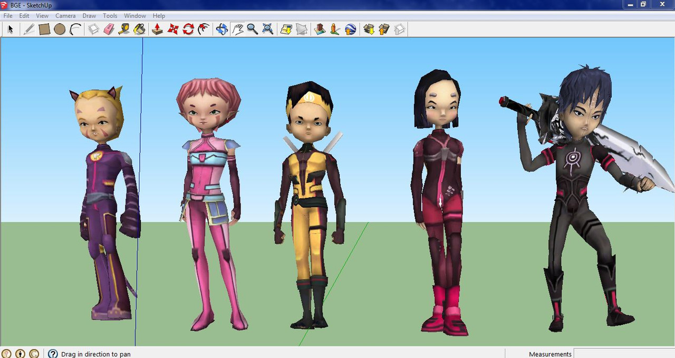Image resolution: width=675 pixels, height=358 pixels.
Task: Click the Add Location icon
Action: [x=286, y=30]
